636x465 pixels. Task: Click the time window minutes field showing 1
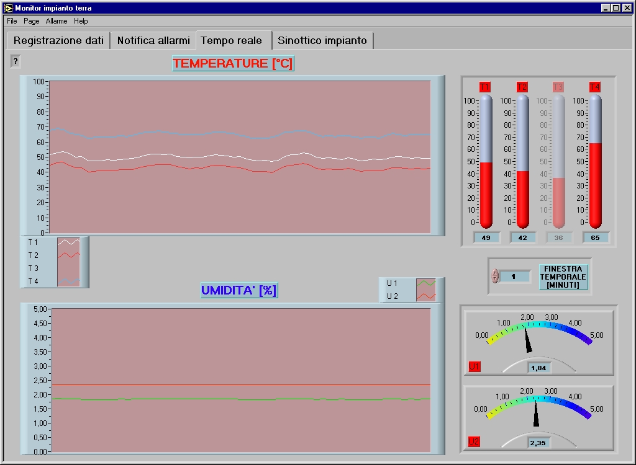pos(514,277)
